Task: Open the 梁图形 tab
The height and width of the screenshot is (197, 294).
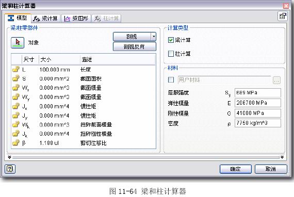Action: [x=76, y=19]
